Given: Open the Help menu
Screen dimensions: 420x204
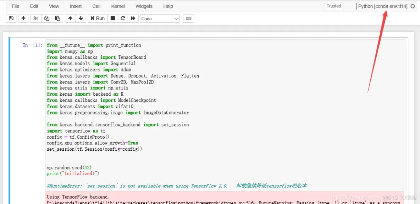Looking at the screenshot, I should 168,6.
